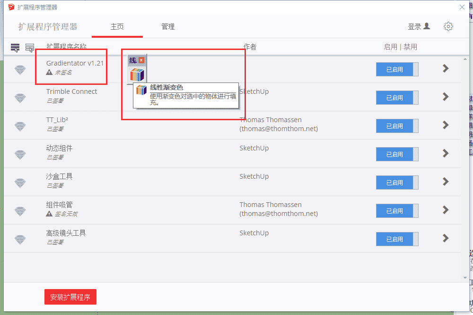Click the deselect list icon beside it
The height and width of the screenshot is (315, 473).
pos(30,48)
